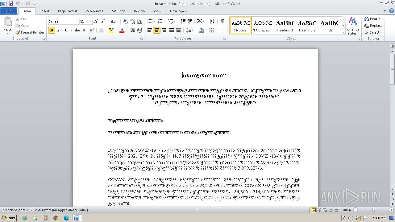Click the Print Layout view icon
The image size is (395, 222).
(x=314, y=210)
